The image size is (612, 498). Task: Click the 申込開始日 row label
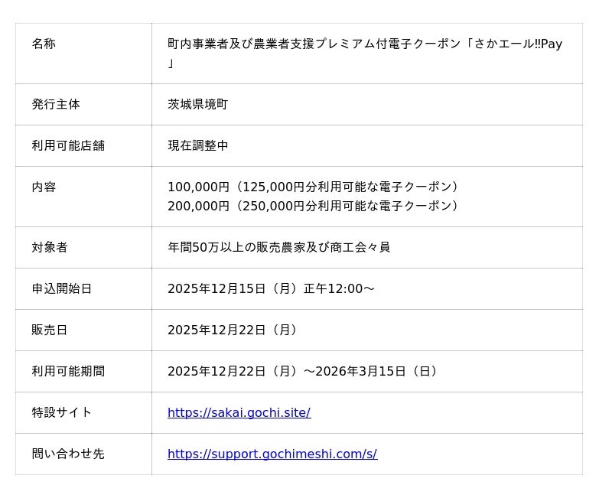62,289
